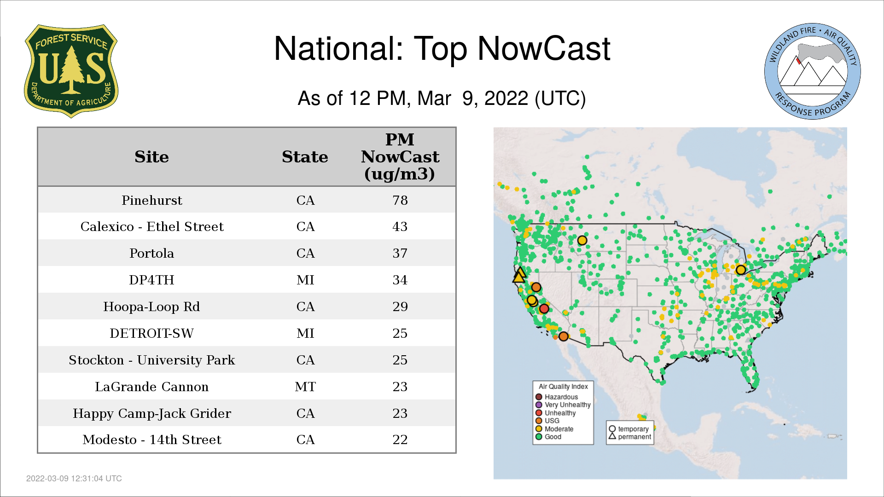This screenshot has height=497, width=884.
Task: Click the moderate circle marker in Michigan
Action: tap(740, 270)
